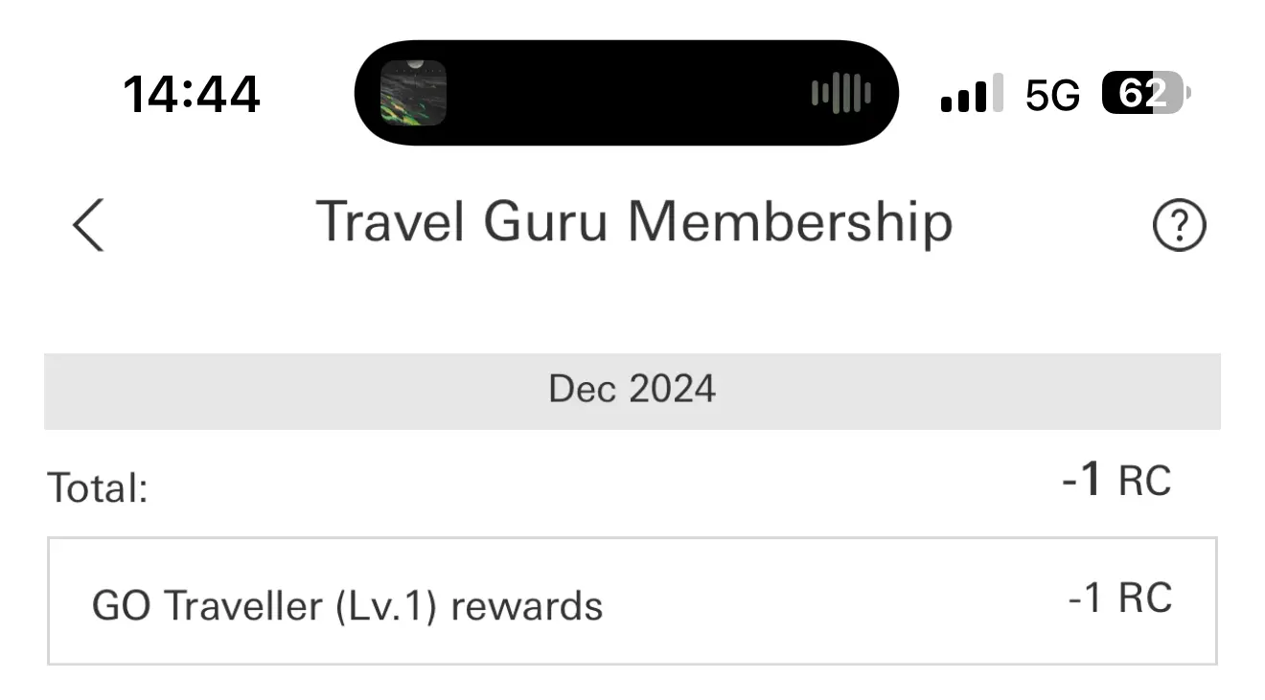Tap the -1 RC reward row amount
The height and width of the screenshot is (700, 1265).
coord(1119,598)
